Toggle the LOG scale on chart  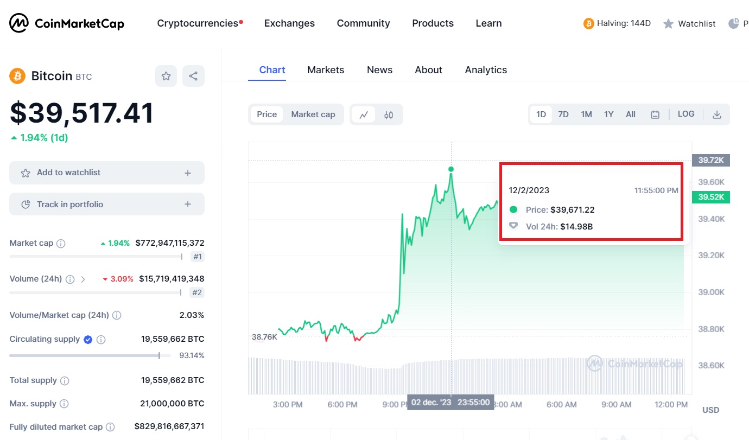click(x=686, y=114)
